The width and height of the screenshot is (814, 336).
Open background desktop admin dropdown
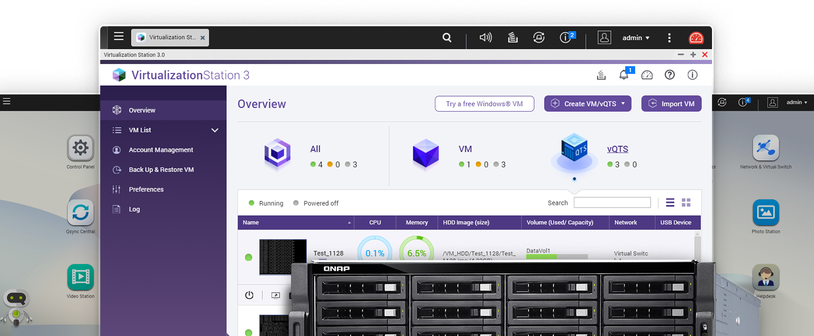click(796, 102)
